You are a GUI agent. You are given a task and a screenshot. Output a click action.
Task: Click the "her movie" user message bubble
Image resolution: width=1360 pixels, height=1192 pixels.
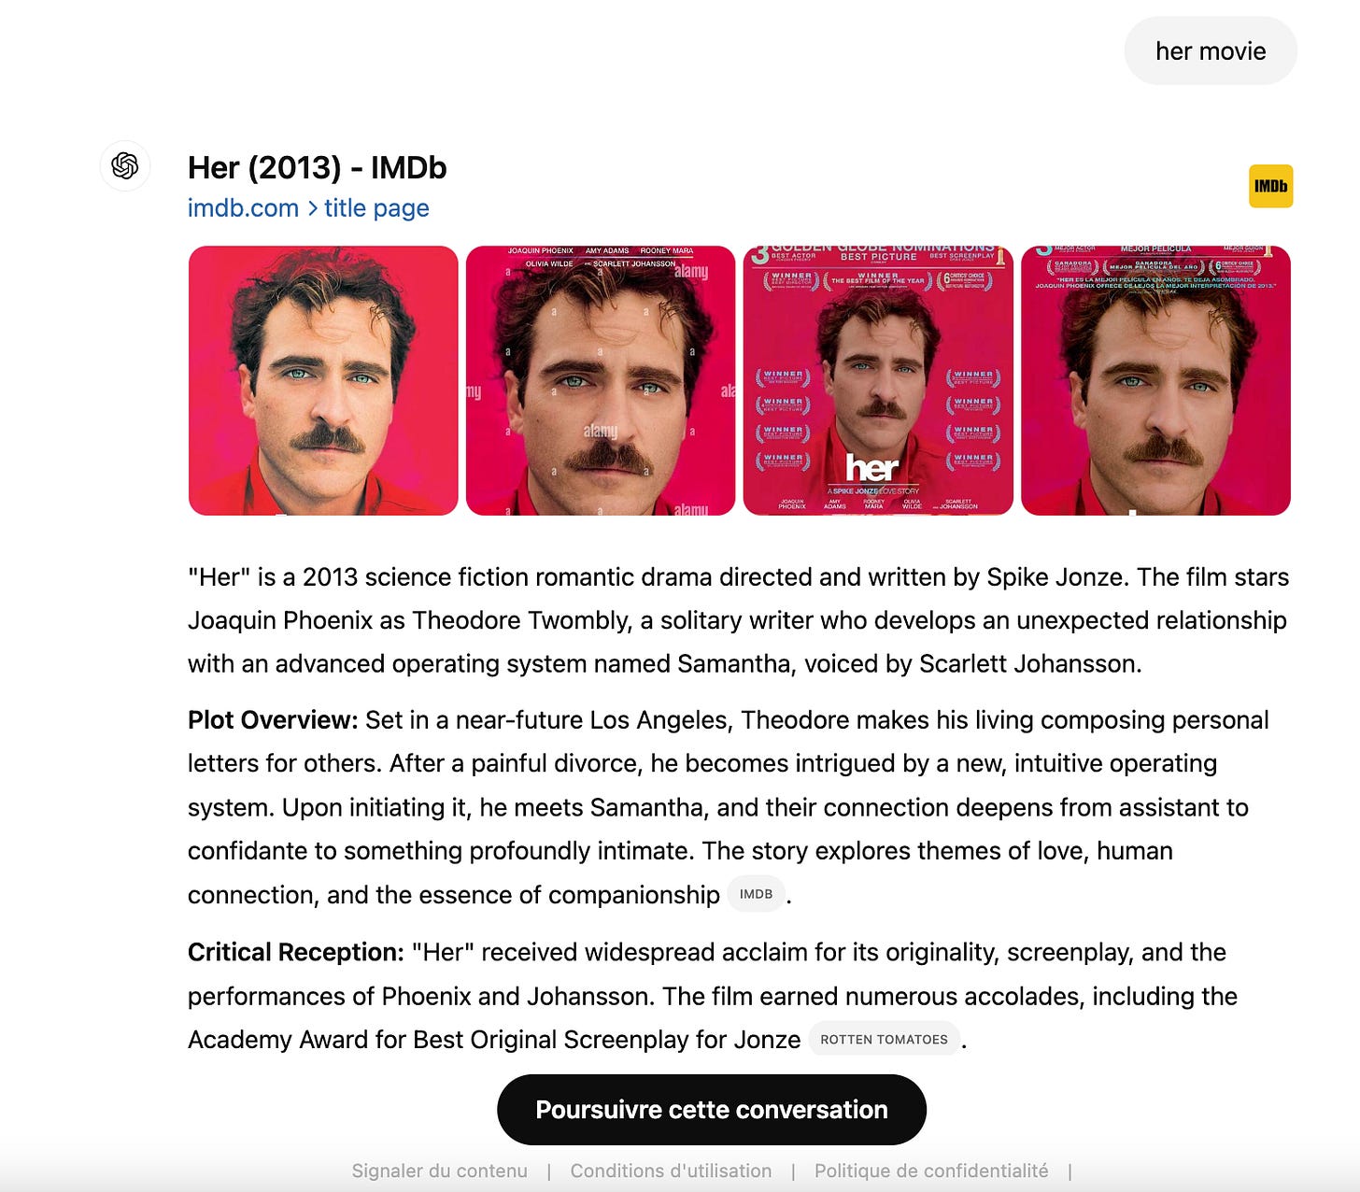tap(1211, 51)
